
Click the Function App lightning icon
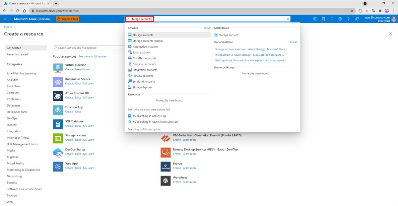tap(58, 110)
